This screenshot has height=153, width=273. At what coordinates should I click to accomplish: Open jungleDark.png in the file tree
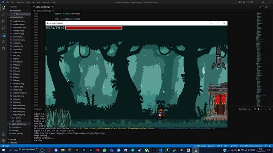[19, 21]
